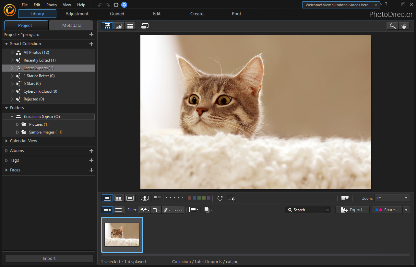Clear the search field with X
This screenshot has height=267, width=416.
327,210
